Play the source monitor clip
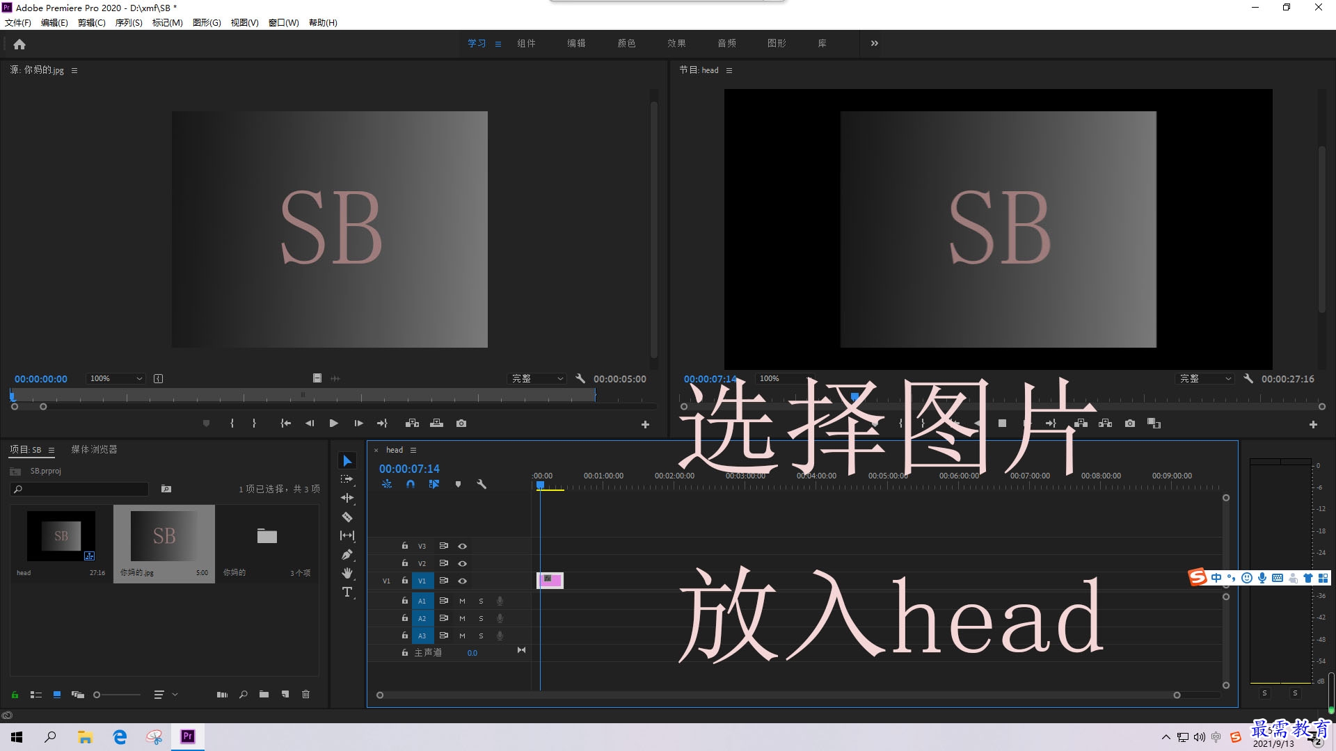1336x751 pixels. 333,423
